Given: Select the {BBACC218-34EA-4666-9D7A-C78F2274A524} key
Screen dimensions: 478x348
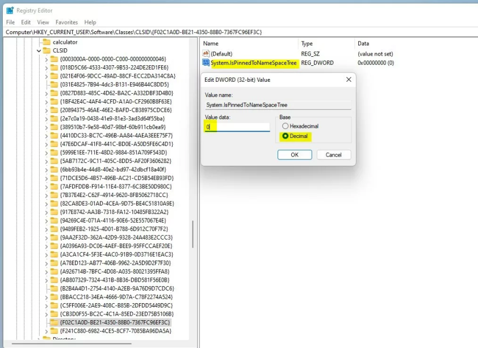Looking at the screenshot, I should [x=116, y=297].
